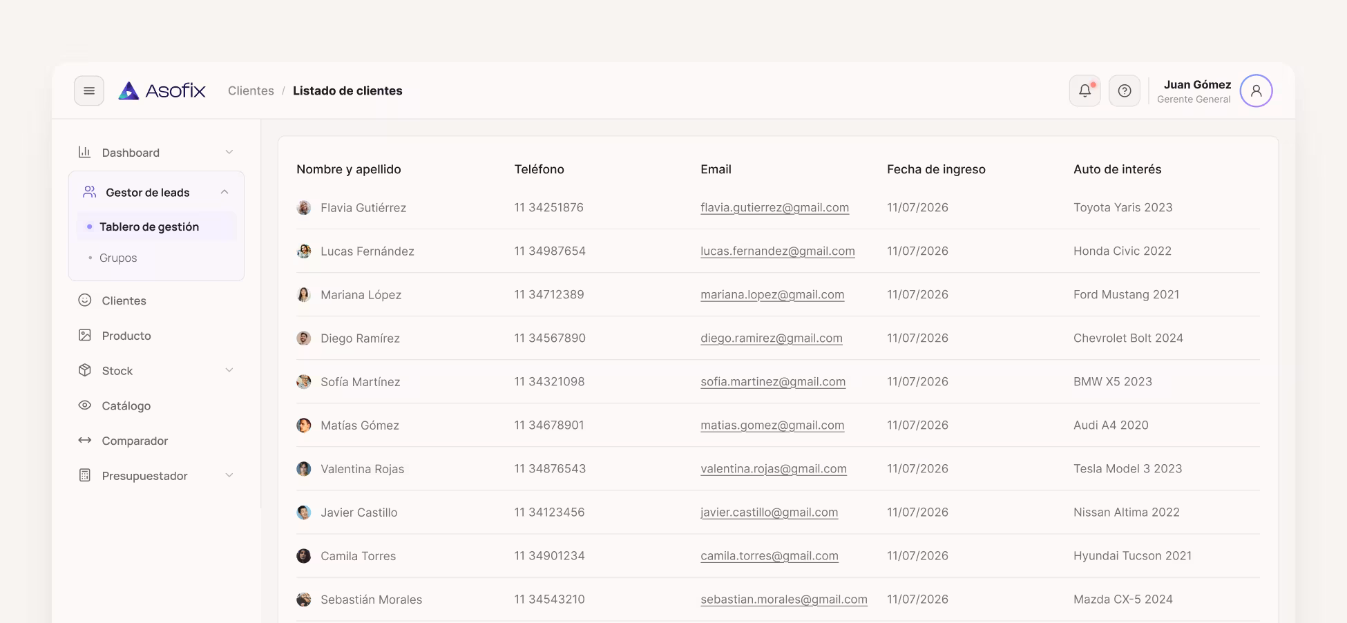Click the Clientes smiley icon

[85, 300]
